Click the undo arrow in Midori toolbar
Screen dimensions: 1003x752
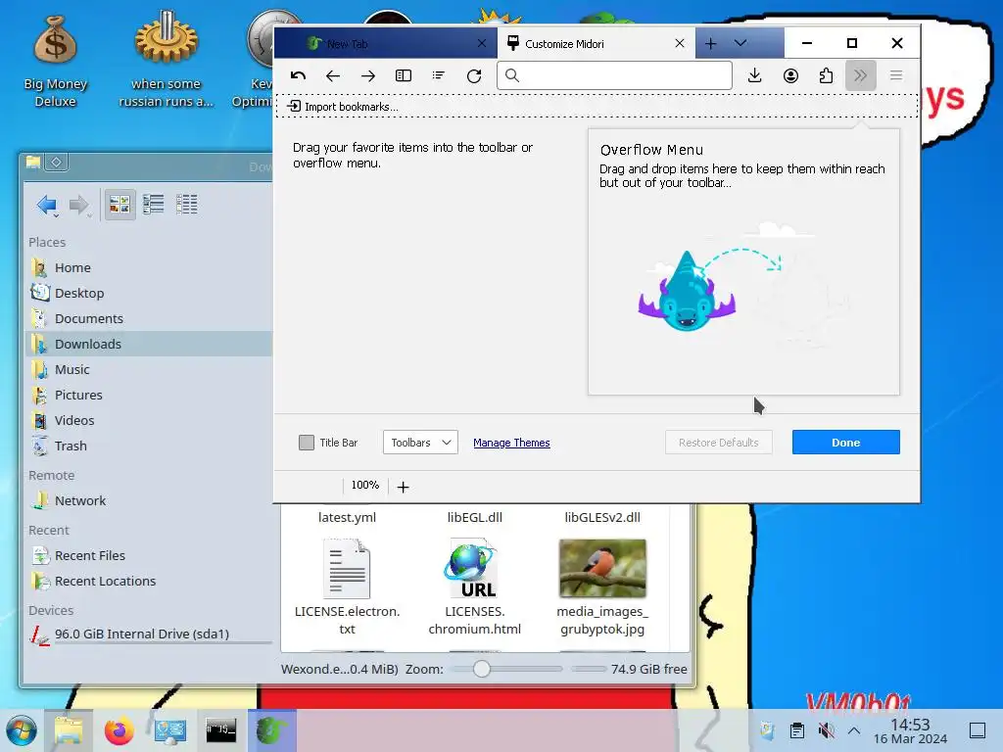tap(298, 76)
